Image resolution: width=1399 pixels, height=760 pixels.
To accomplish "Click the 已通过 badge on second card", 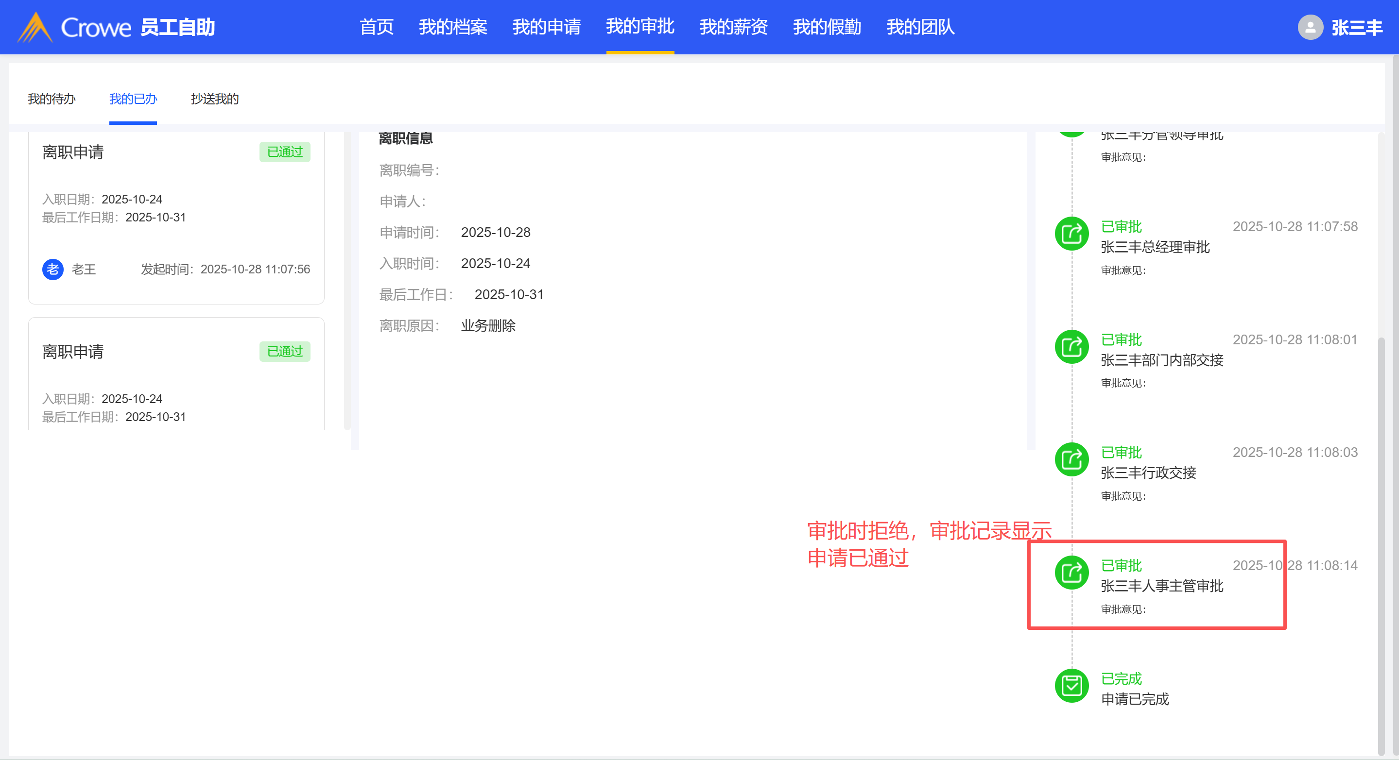I will coord(285,351).
